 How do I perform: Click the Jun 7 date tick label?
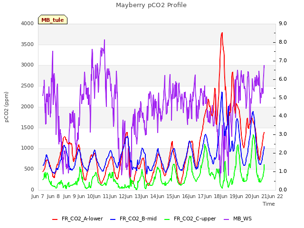pyautogui.click(x=38, y=196)
